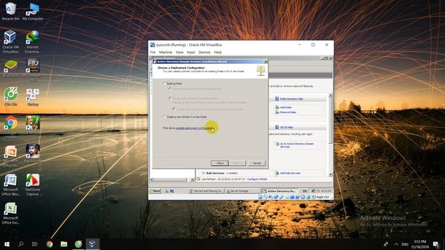This screenshot has width=445, height=250.
Task: Go to Active Directory Domain Services link
Action: [x=297, y=145]
